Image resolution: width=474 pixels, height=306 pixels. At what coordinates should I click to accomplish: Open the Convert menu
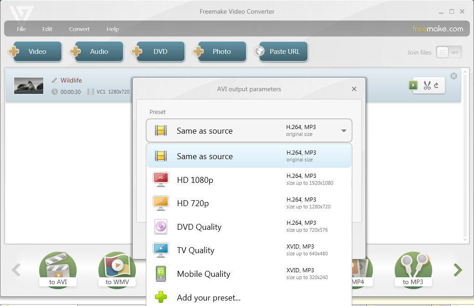(79, 29)
